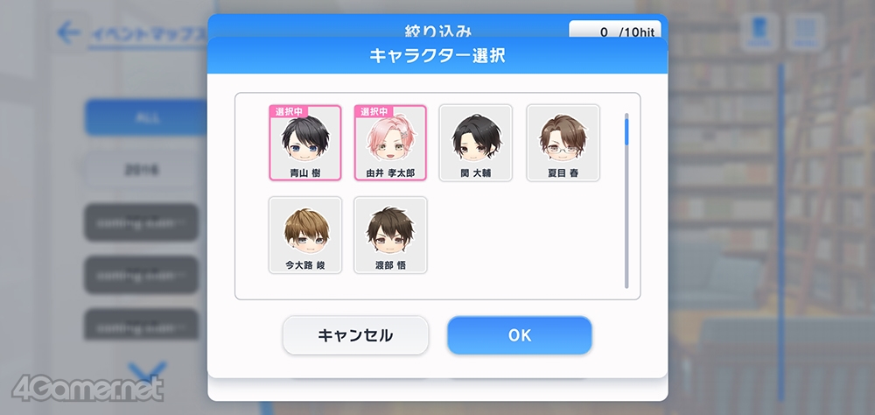The height and width of the screenshot is (415, 875).
Task: Select the 関 大輔 character portrait
Action: click(475, 143)
